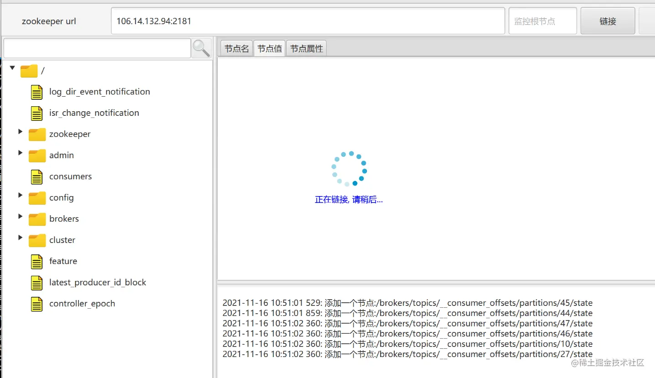The width and height of the screenshot is (655, 378).
Task: Select the feature node label
Action: (x=63, y=261)
